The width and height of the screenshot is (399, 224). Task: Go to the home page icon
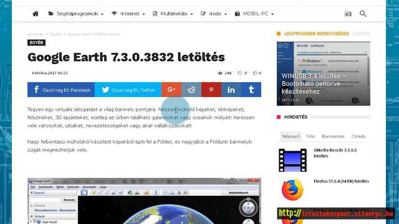(36, 14)
